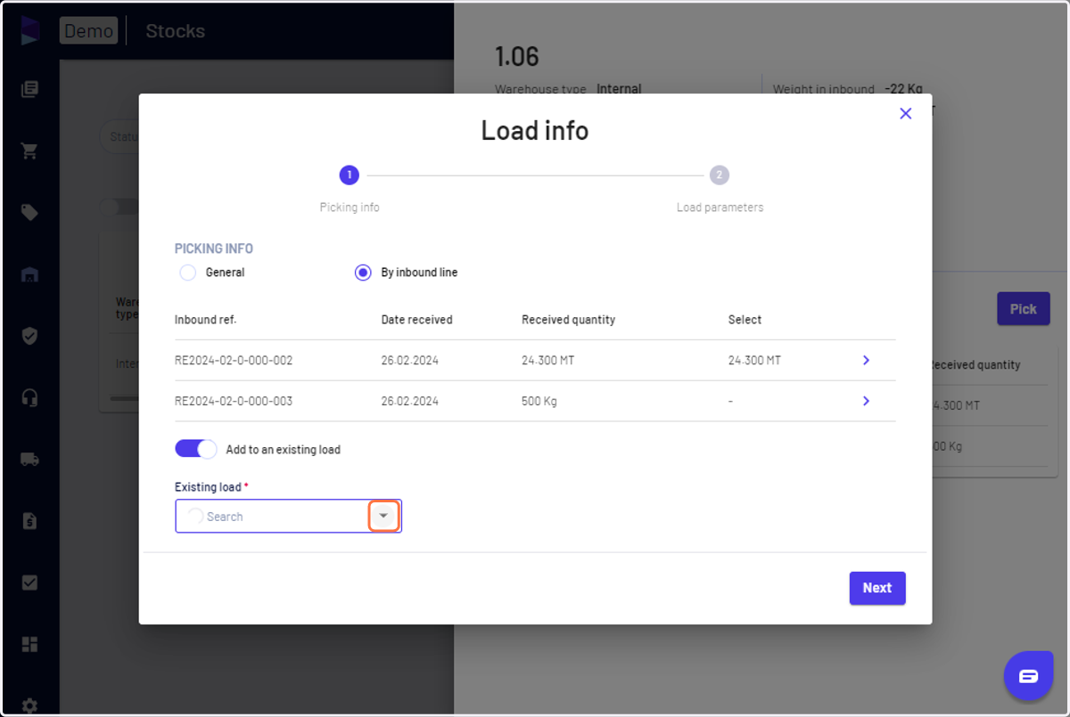The height and width of the screenshot is (717, 1070).
Task: Open the settings gear icon in sidebar
Action: coord(29,705)
